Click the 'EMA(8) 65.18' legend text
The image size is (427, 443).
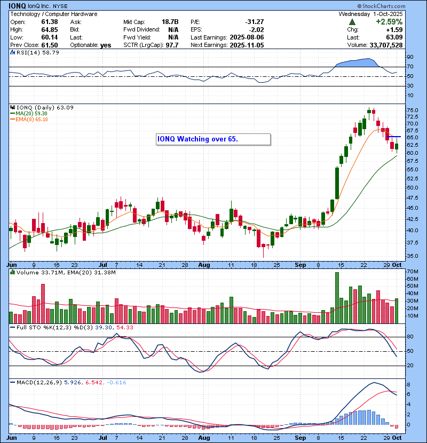pos(31,120)
